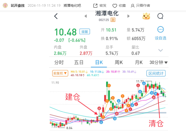Click the MA 10: 11.06 indicator

(97, 72)
